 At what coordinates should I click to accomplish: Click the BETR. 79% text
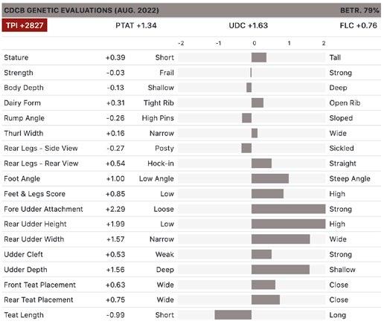[359, 10]
